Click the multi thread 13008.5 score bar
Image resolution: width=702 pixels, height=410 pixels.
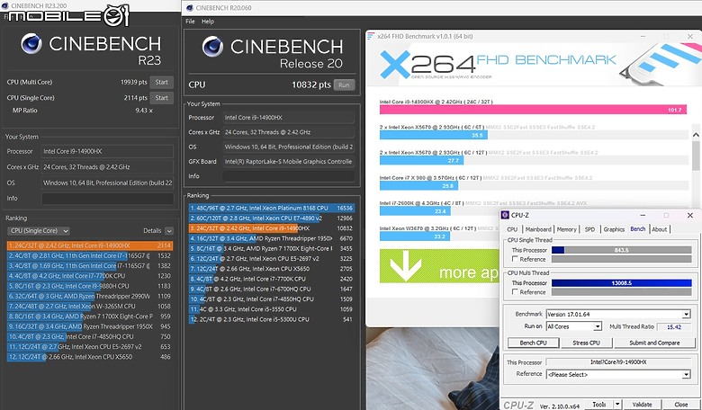pyautogui.click(x=621, y=282)
